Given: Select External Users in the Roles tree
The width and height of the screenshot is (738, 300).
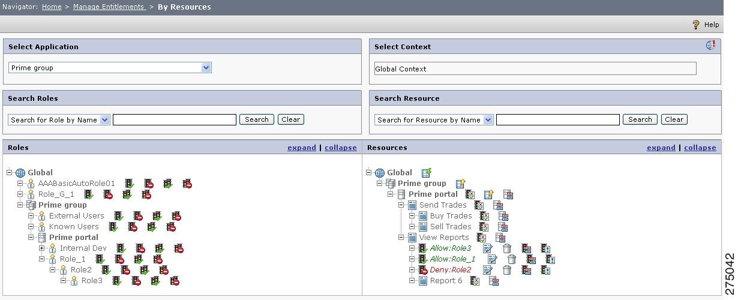Looking at the screenshot, I should click(x=77, y=216).
